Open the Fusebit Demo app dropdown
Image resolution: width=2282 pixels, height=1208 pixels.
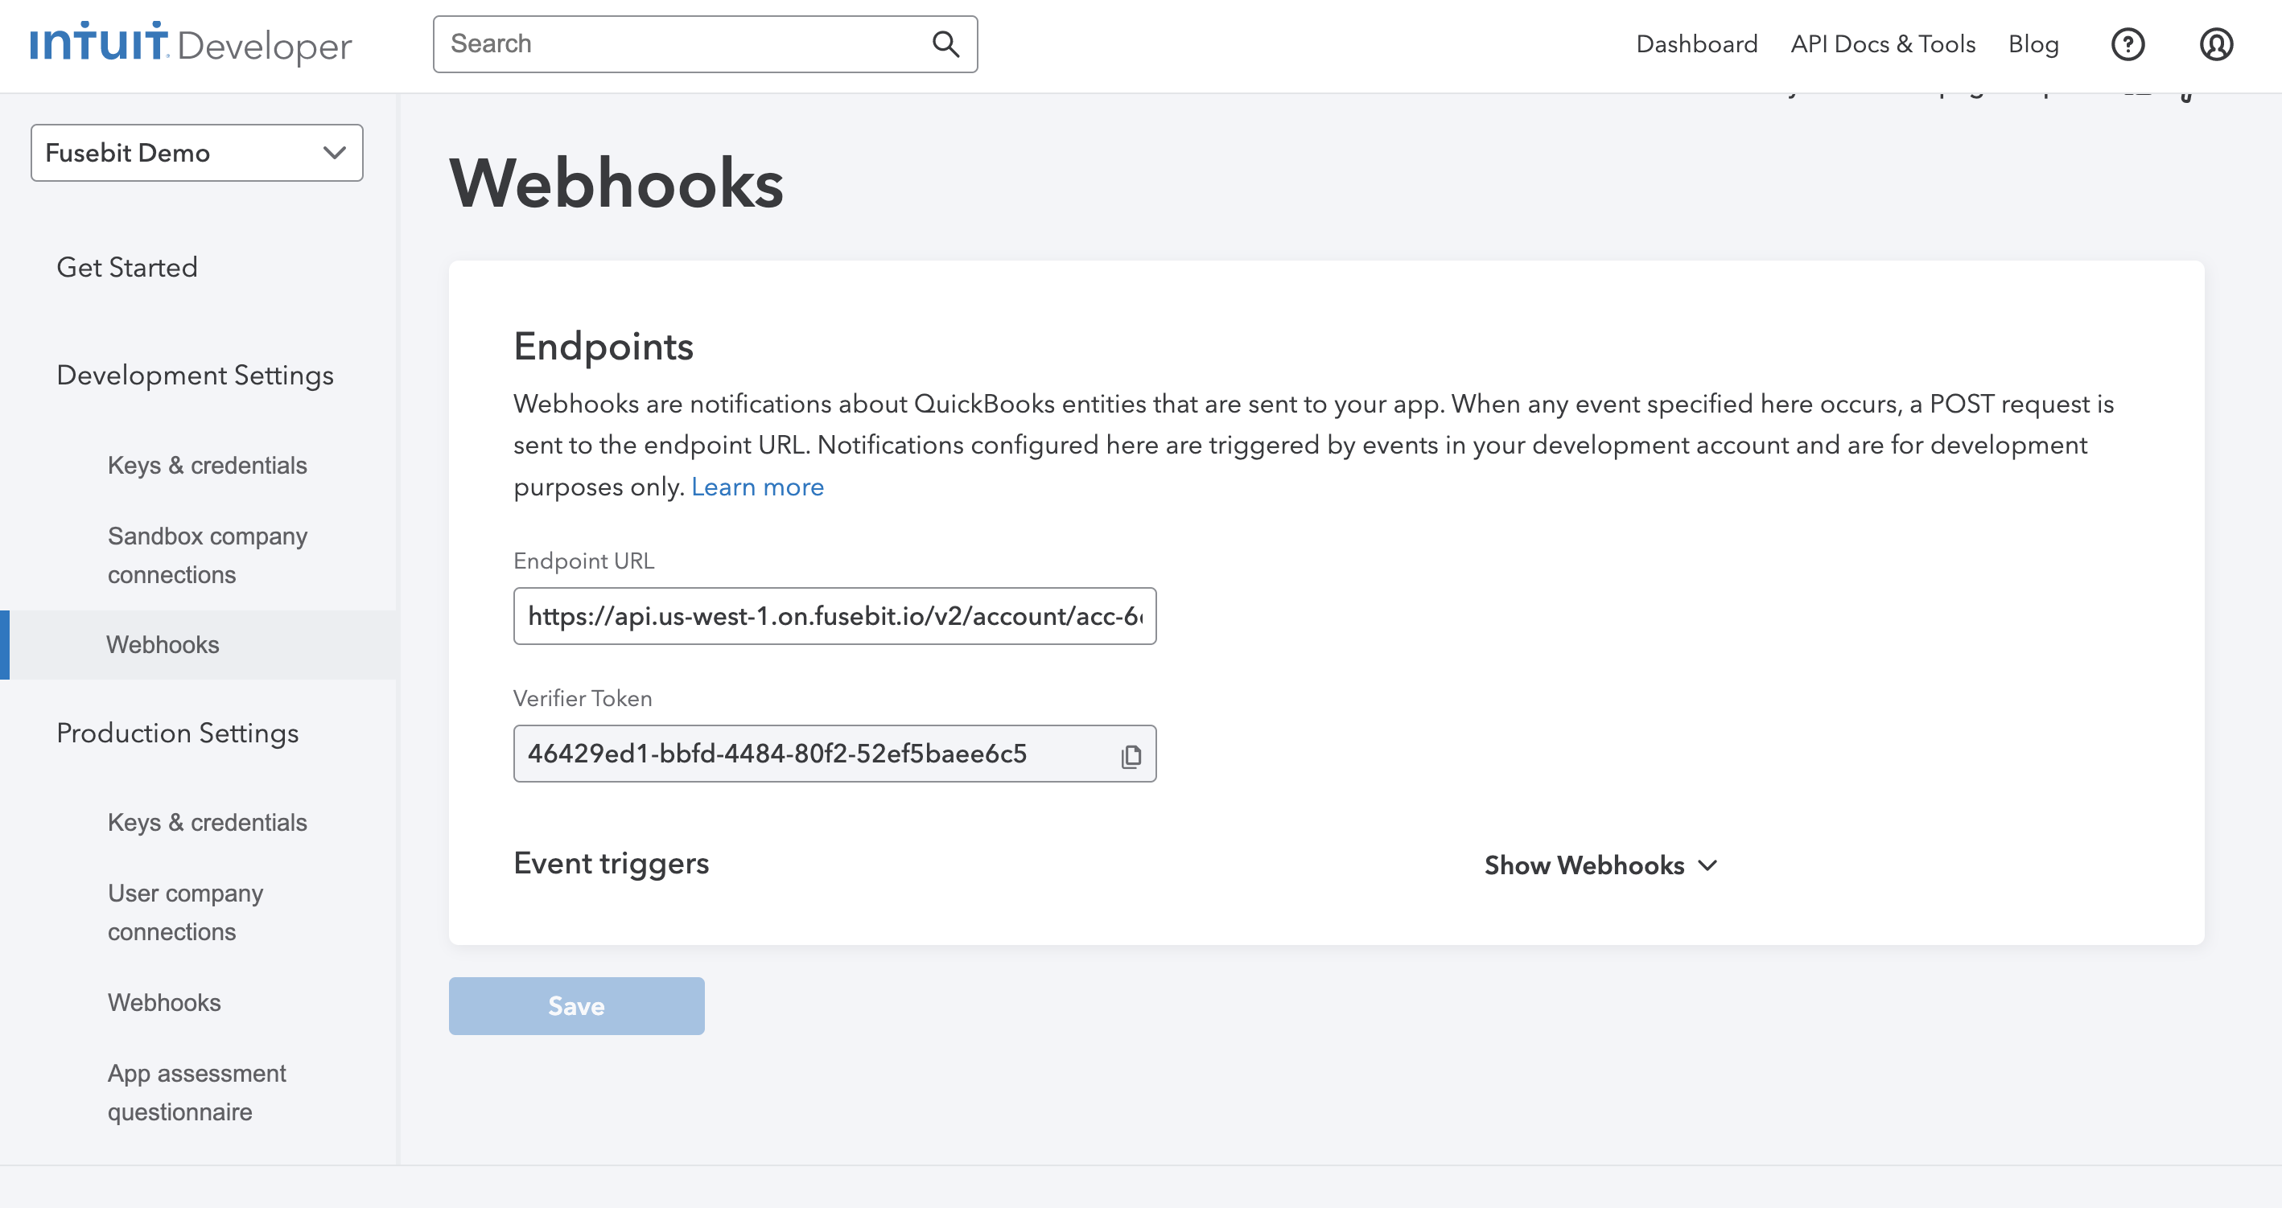point(196,152)
